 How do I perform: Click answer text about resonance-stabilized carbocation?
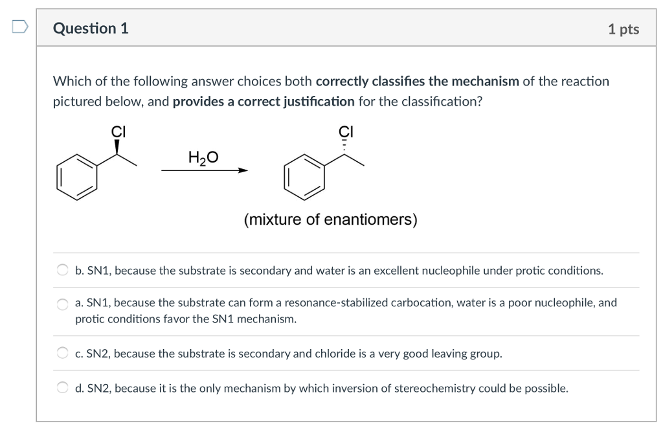coord(346,311)
